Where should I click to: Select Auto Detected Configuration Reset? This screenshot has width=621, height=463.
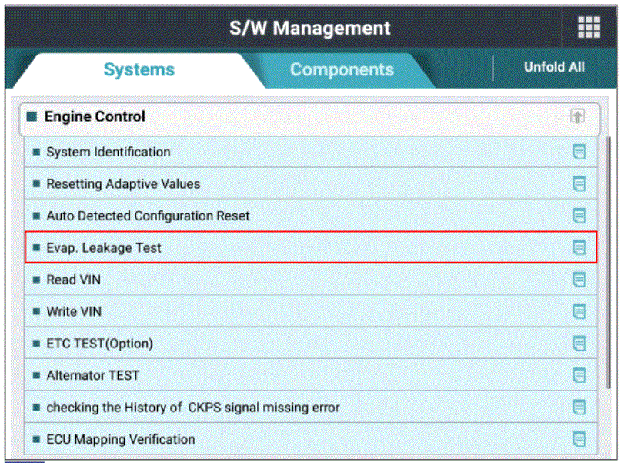tap(311, 216)
